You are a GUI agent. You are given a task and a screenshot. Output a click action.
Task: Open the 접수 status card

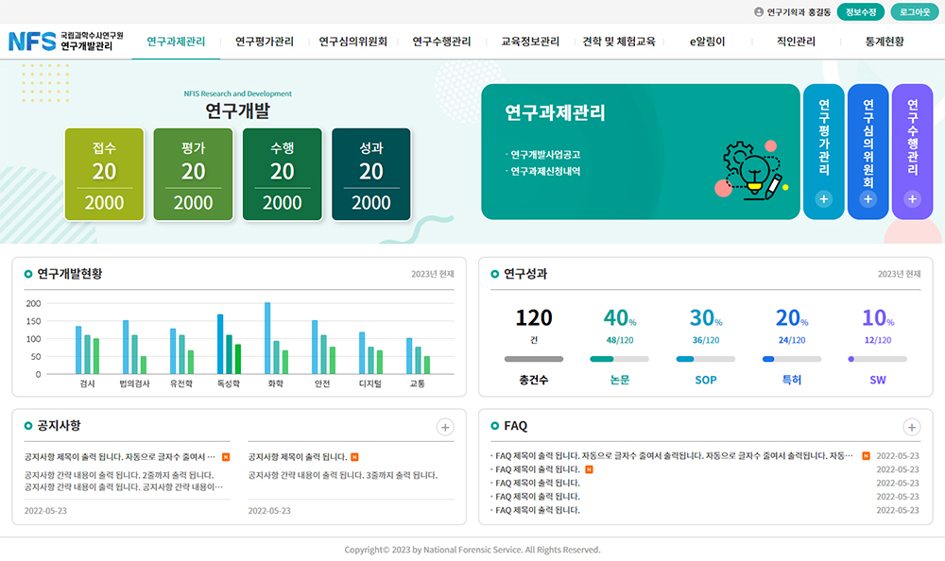(104, 174)
